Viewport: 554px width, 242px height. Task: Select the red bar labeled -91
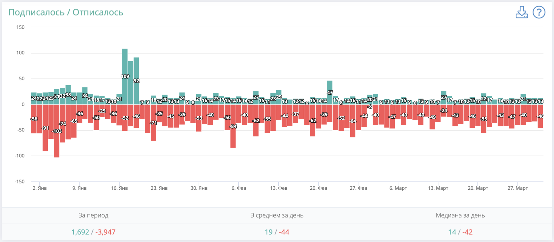pyautogui.click(x=45, y=128)
